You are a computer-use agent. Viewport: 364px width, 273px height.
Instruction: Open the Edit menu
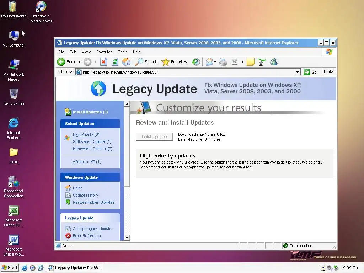[73, 52]
